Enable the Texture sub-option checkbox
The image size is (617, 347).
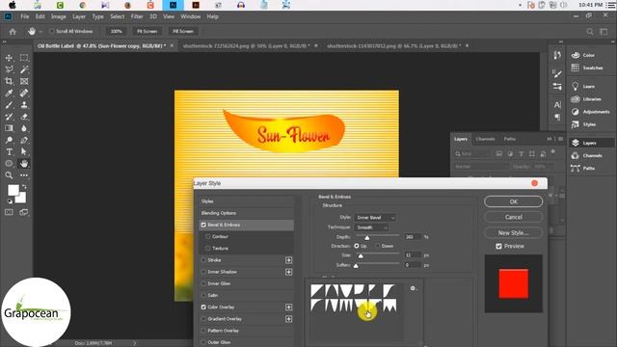(x=208, y=249)
